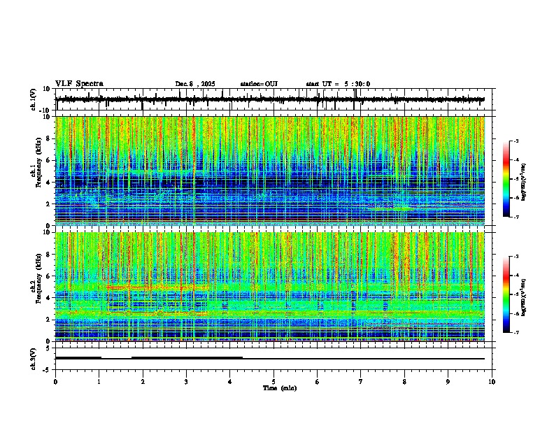This screenshot has height=428, width=554.
Task: Click the ch.2 spectrogram color scale bar
Action: coord(506,294)
